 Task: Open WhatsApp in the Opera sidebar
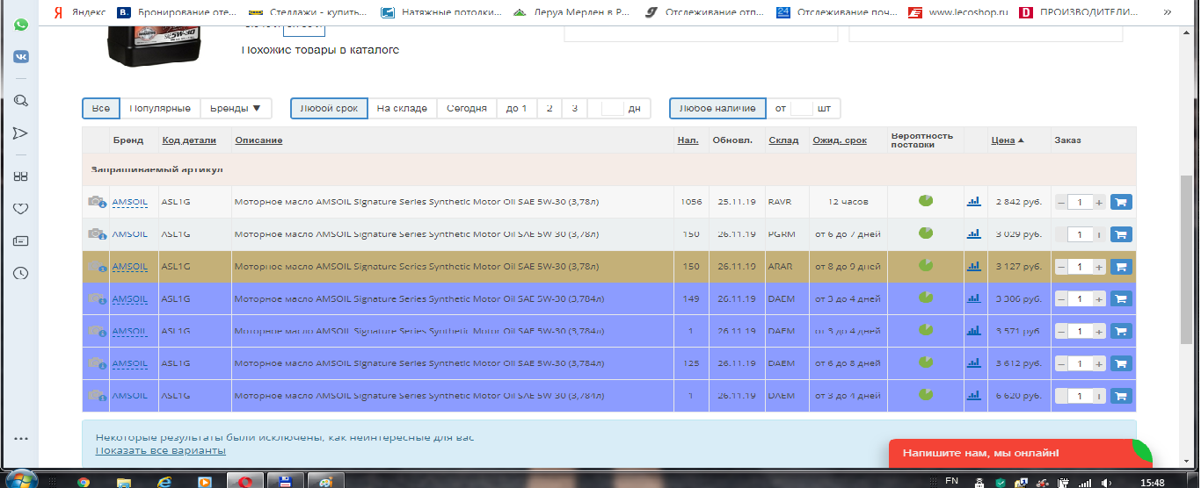(20, 25)
